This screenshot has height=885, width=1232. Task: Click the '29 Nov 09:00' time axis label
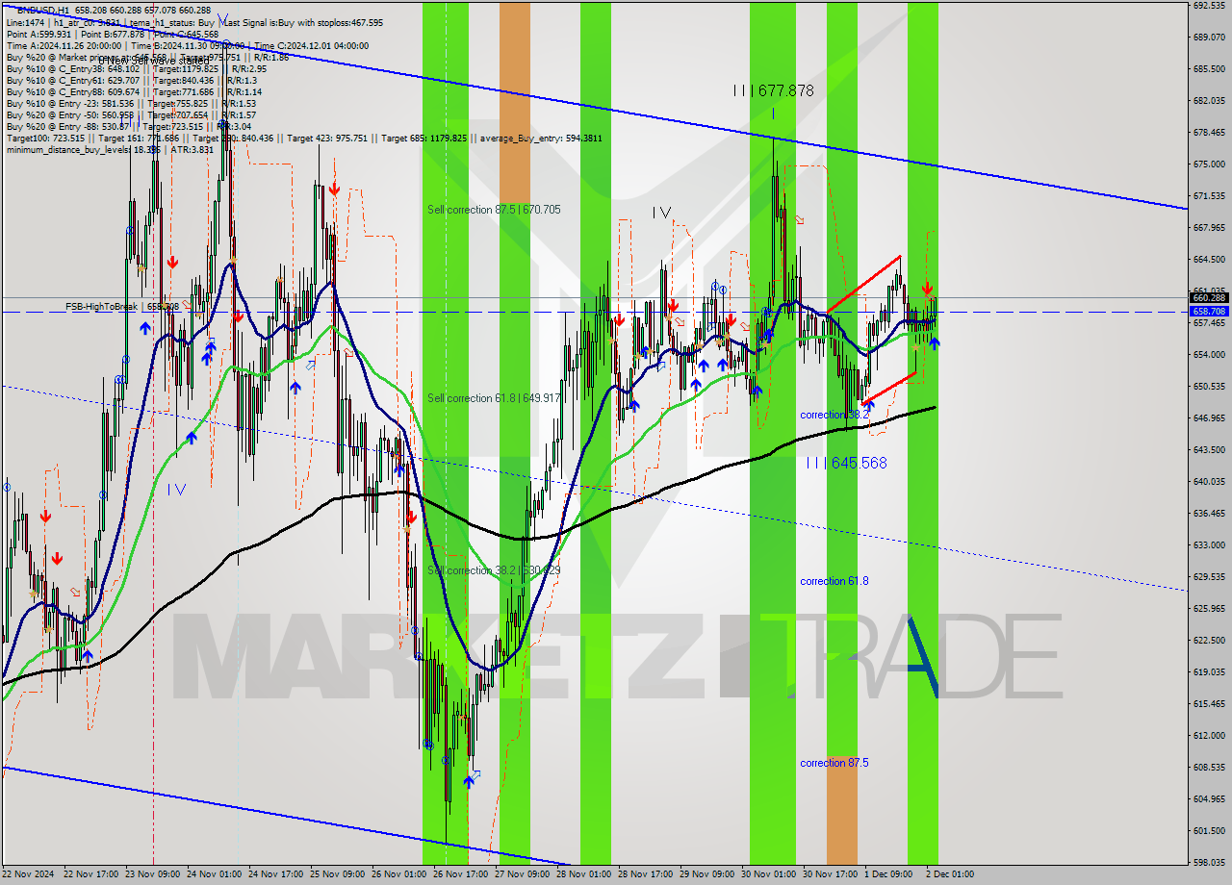[x=706, y=874]
